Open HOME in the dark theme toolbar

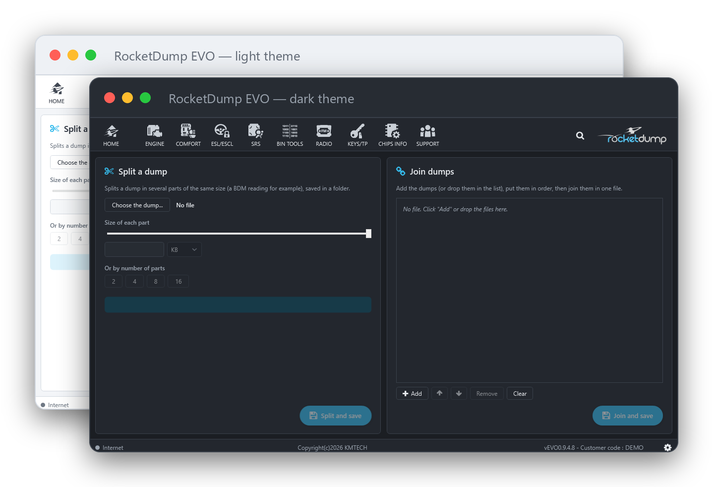click(111, 135)
